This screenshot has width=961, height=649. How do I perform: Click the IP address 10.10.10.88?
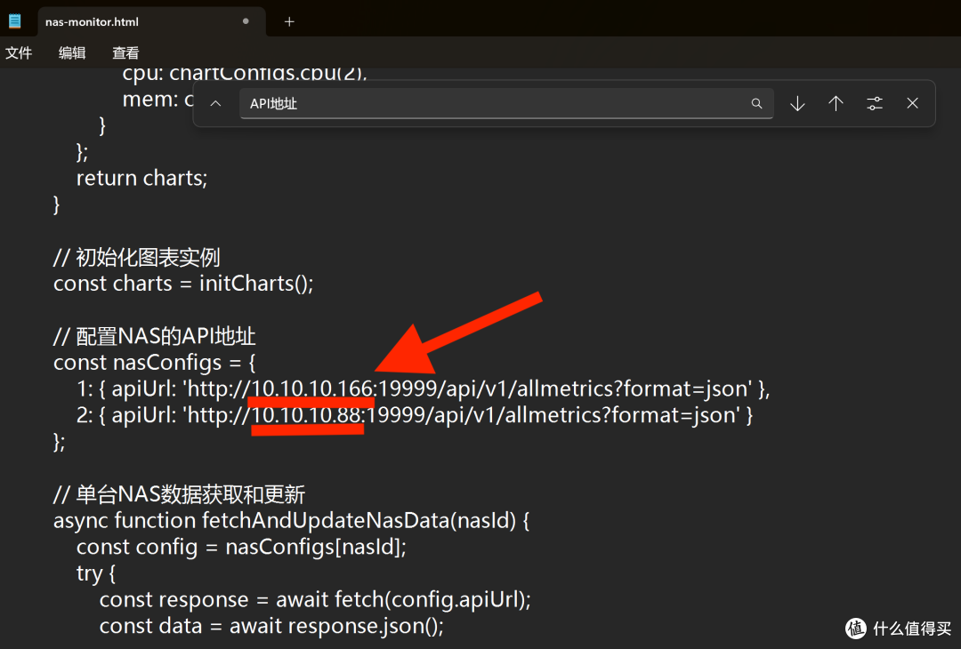(x=308, y=415)
